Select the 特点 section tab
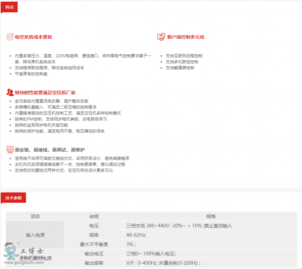Screen dimensions: 302x269 coord(9,7)
